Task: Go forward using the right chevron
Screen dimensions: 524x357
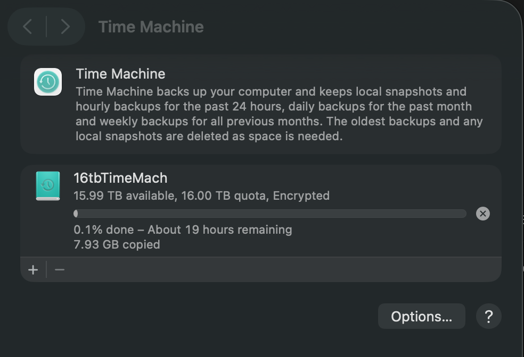Action: 65,27
